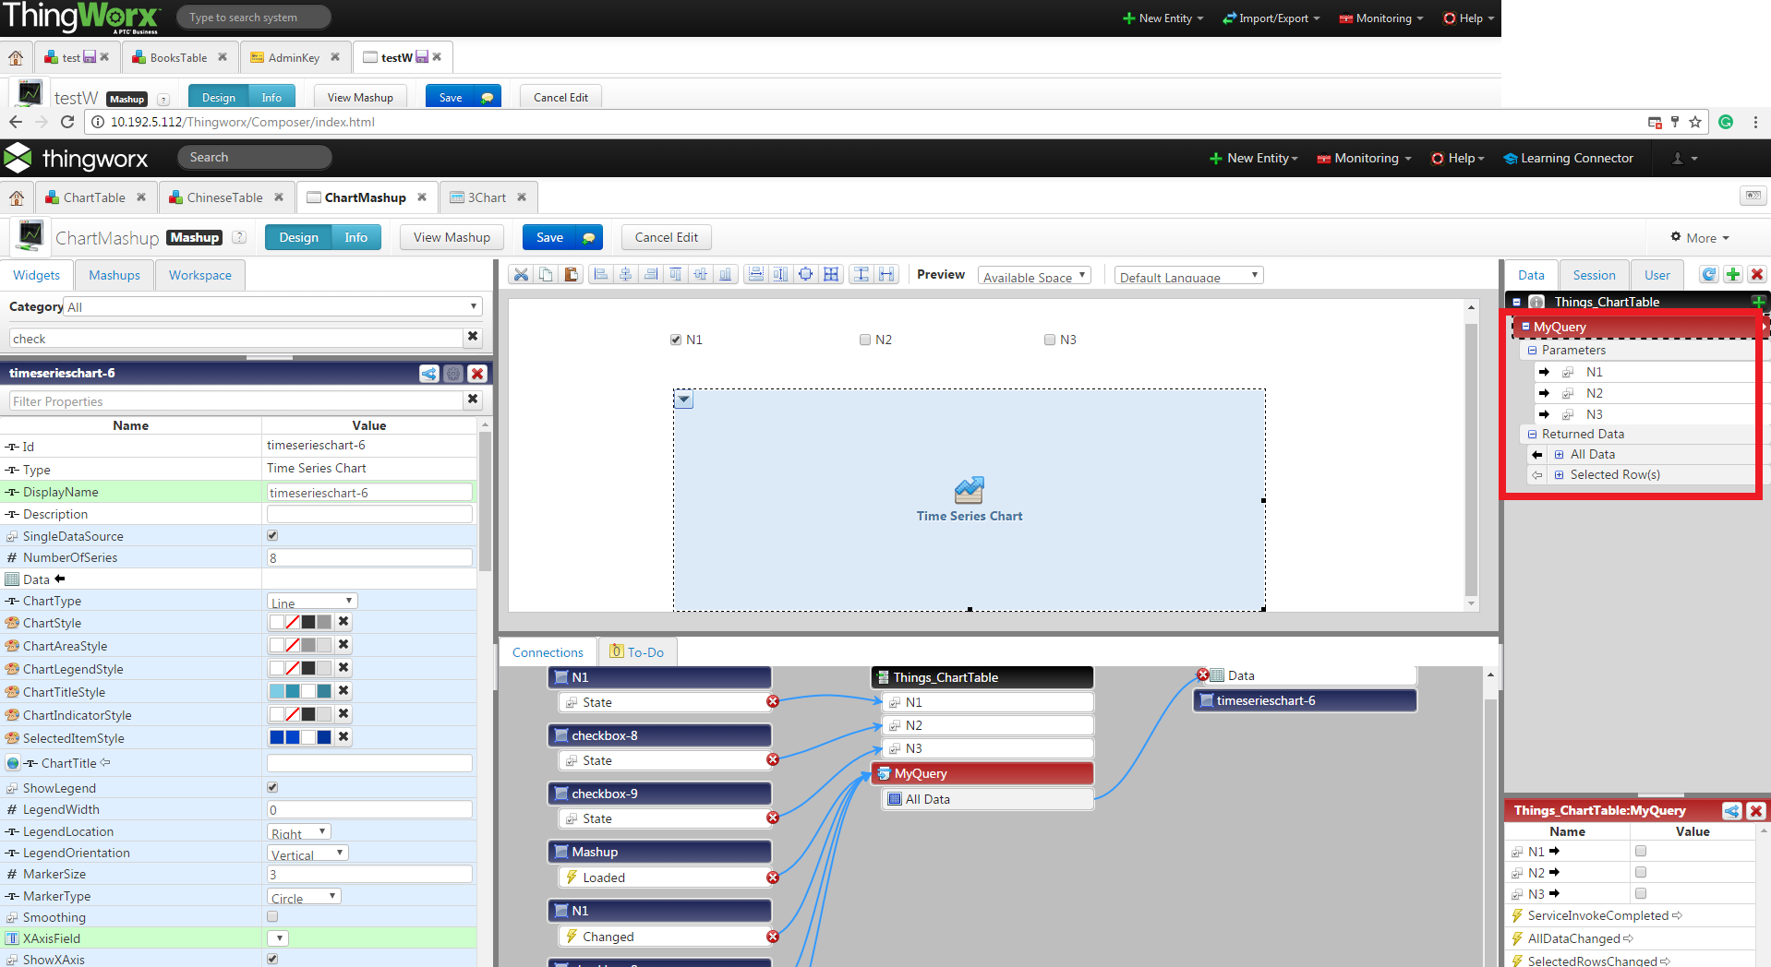The height and width of the screenshot is (967, 1771).
Task: Click the Cut icon in the mashup toolbar
Action: click(521, 274)
